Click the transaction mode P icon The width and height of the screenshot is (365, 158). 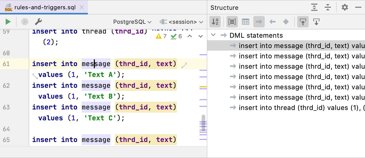coord(25,22)
